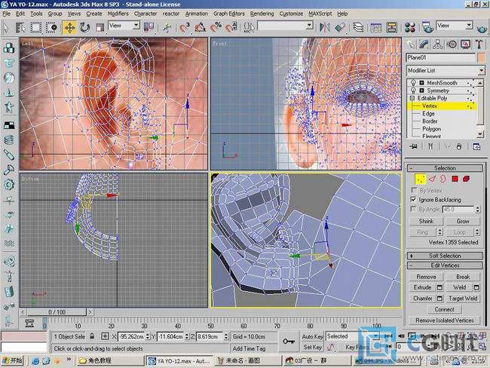The height and width of the screenshot is (368, 490).
Task: Toggle MeshSmooth modifier lightbulb visibility
Action: coord(413,82)
